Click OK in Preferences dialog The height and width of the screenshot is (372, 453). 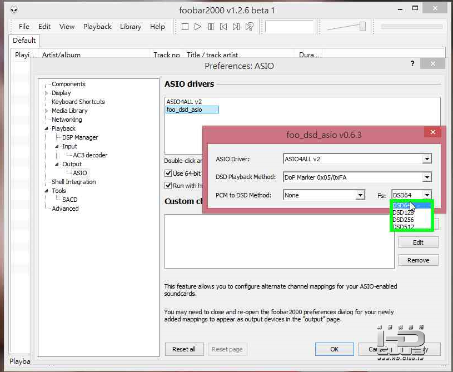pos(334,349)
